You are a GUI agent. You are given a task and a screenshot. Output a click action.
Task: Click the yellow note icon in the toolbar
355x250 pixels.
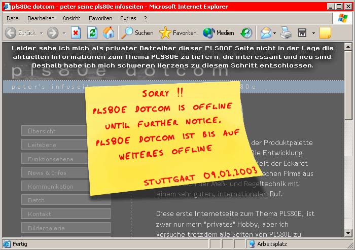click(x=325, y=33)
